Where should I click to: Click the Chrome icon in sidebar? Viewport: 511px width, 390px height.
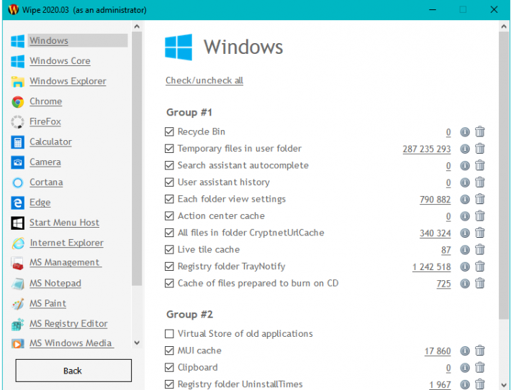[x=17, y=102]
